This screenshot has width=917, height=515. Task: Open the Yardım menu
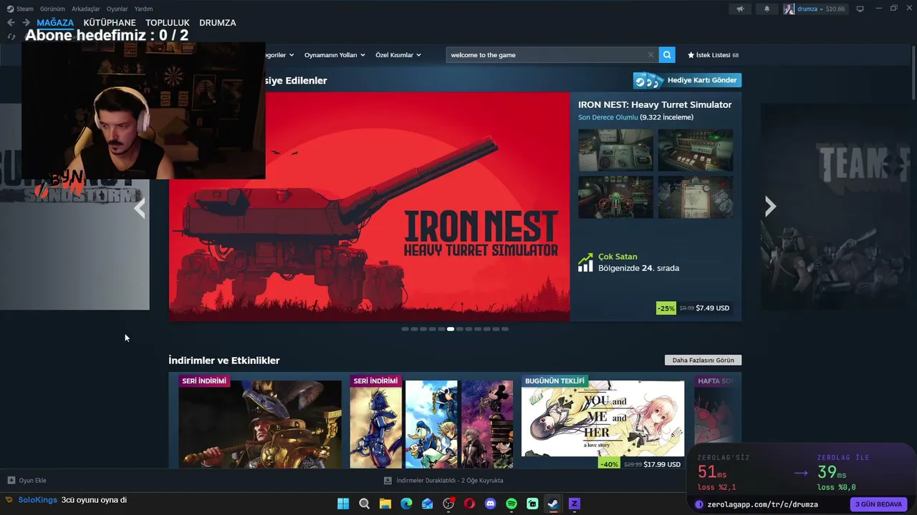coord(144,9)
